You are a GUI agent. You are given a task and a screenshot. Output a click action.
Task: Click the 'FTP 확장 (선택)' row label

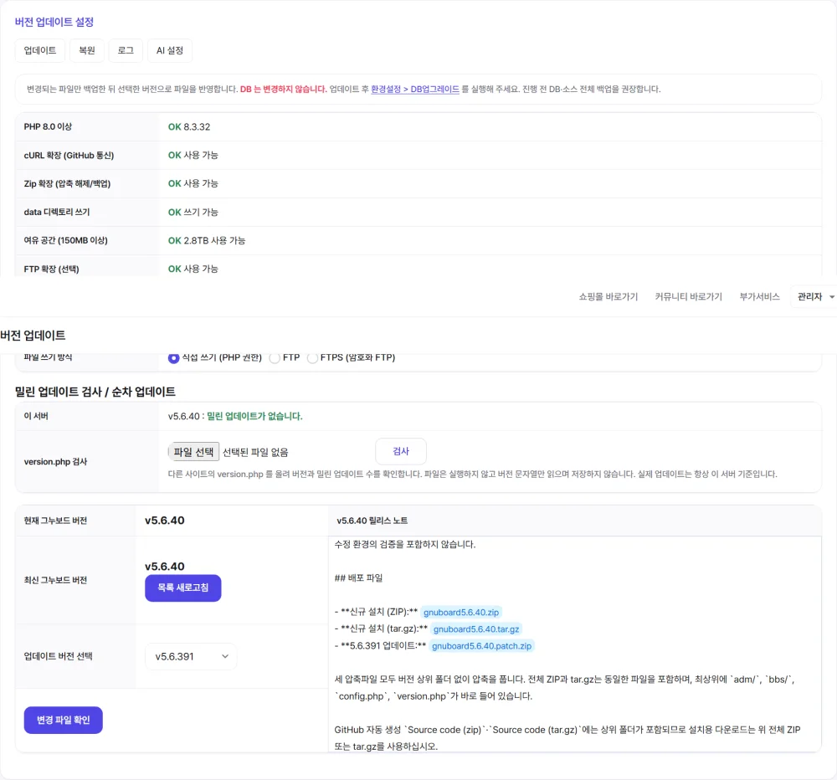tap(51, 269)
